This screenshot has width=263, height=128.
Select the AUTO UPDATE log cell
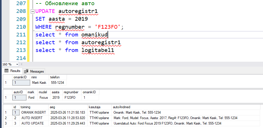34,123
